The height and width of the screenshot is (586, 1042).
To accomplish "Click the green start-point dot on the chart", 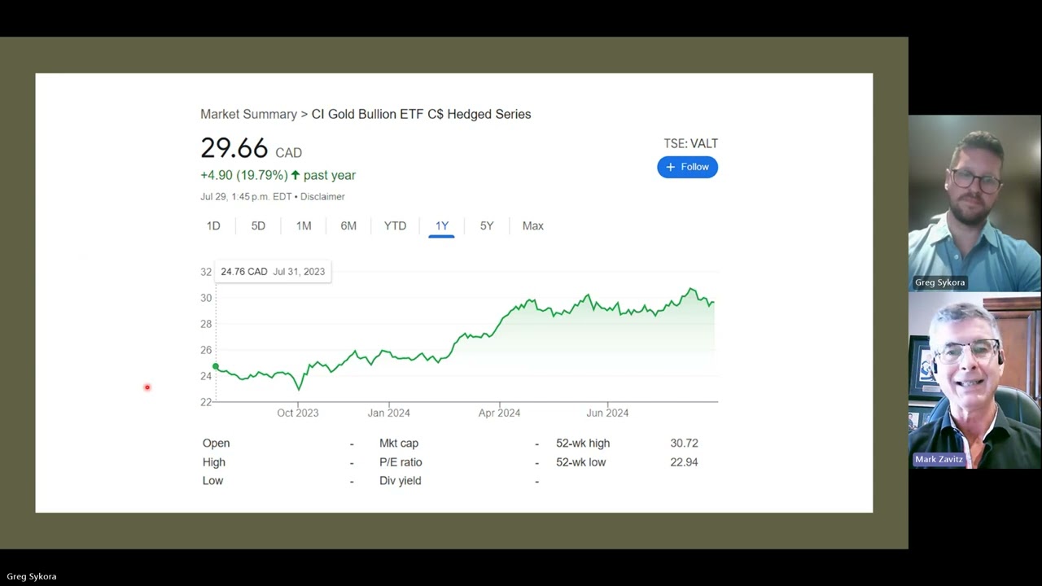I will pos(216,366).
